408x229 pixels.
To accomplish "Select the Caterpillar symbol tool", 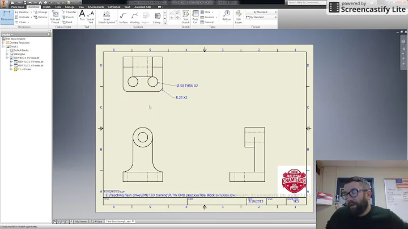I will click(158, 18).
